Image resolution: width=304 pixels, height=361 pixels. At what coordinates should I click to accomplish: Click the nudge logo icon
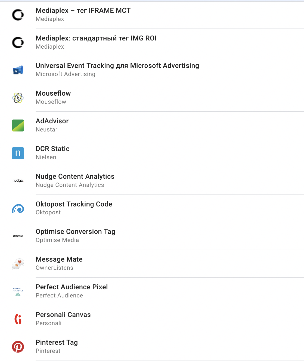click(18, 181)
